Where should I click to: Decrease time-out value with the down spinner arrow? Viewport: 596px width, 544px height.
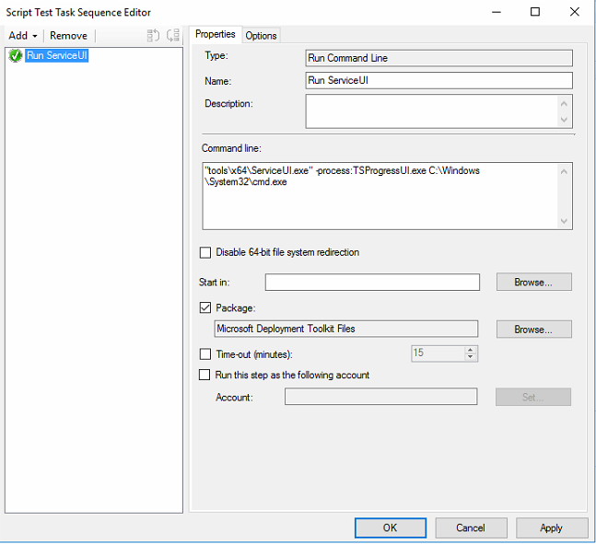pyautogui.click(x=471, y=357)
